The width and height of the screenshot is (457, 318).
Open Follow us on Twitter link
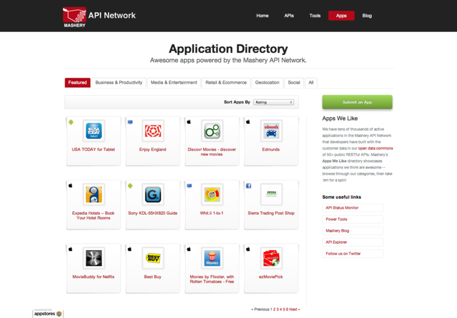point(352,253)
